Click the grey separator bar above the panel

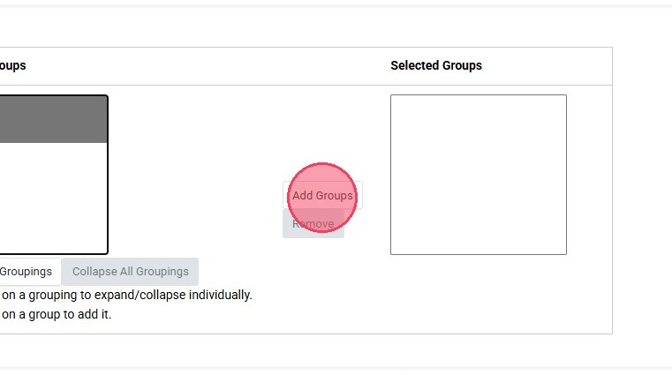[336, 5]
